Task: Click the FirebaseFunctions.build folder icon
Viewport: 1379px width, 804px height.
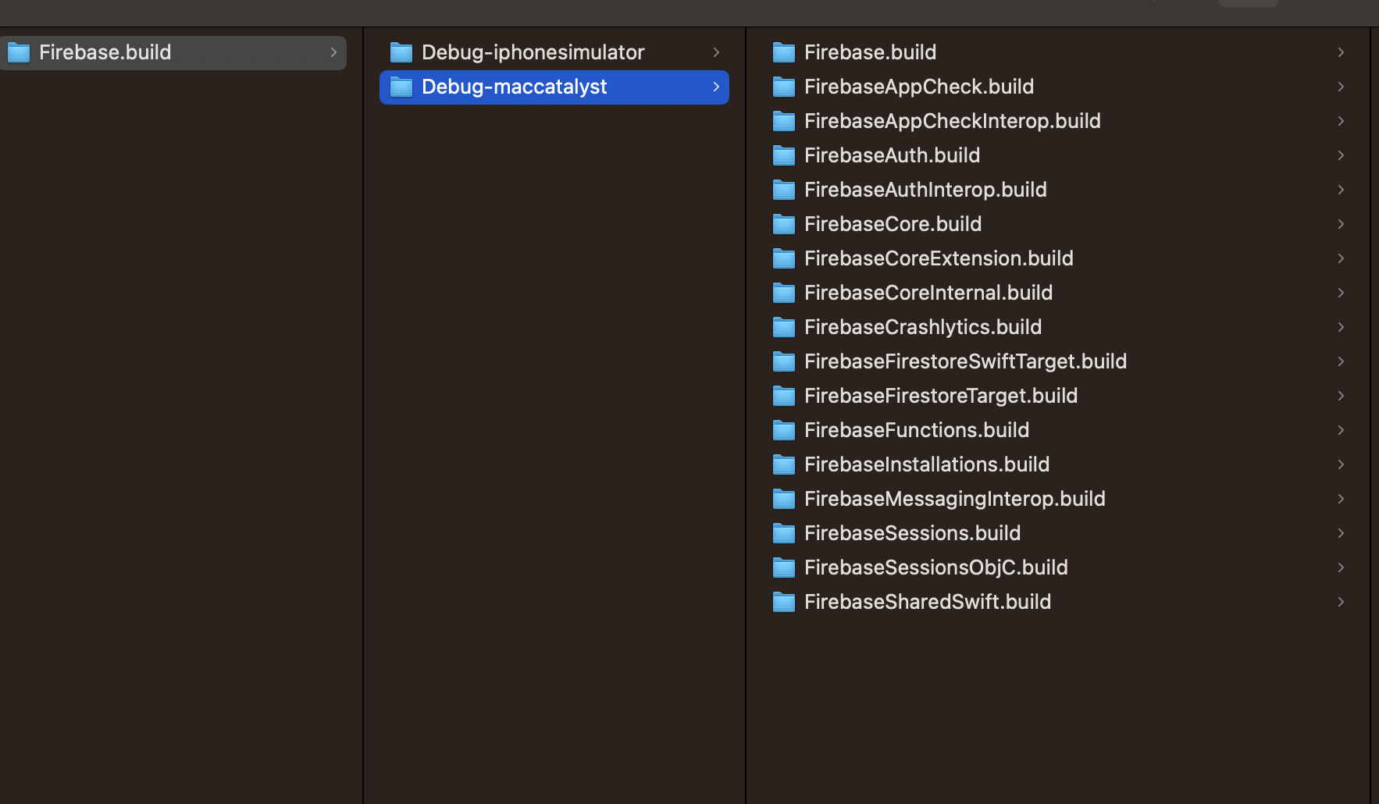Action: [x=784, y=430]
